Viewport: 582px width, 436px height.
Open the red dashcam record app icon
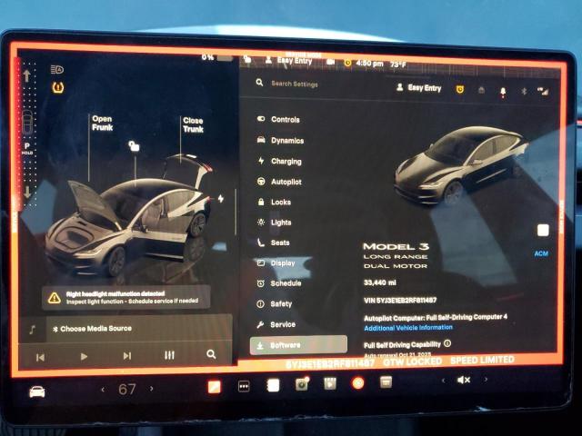click(358, 382)
